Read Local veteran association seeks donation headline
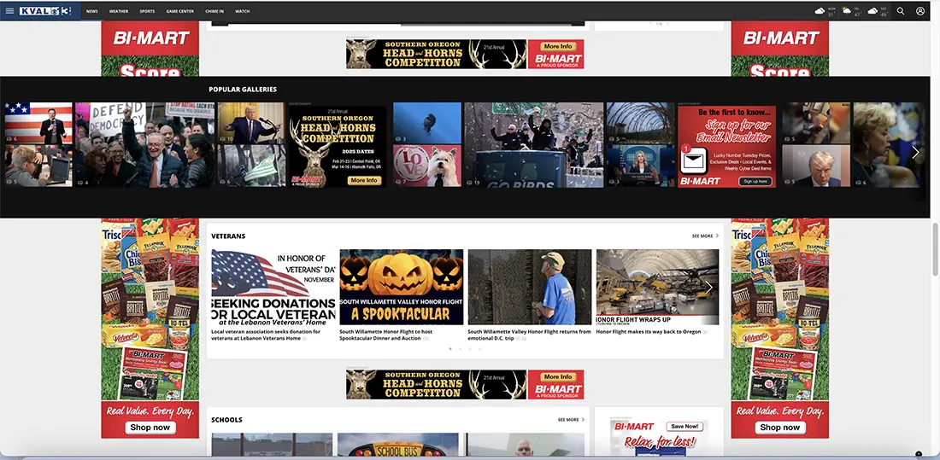940x460 pixels. pos(266,335)
